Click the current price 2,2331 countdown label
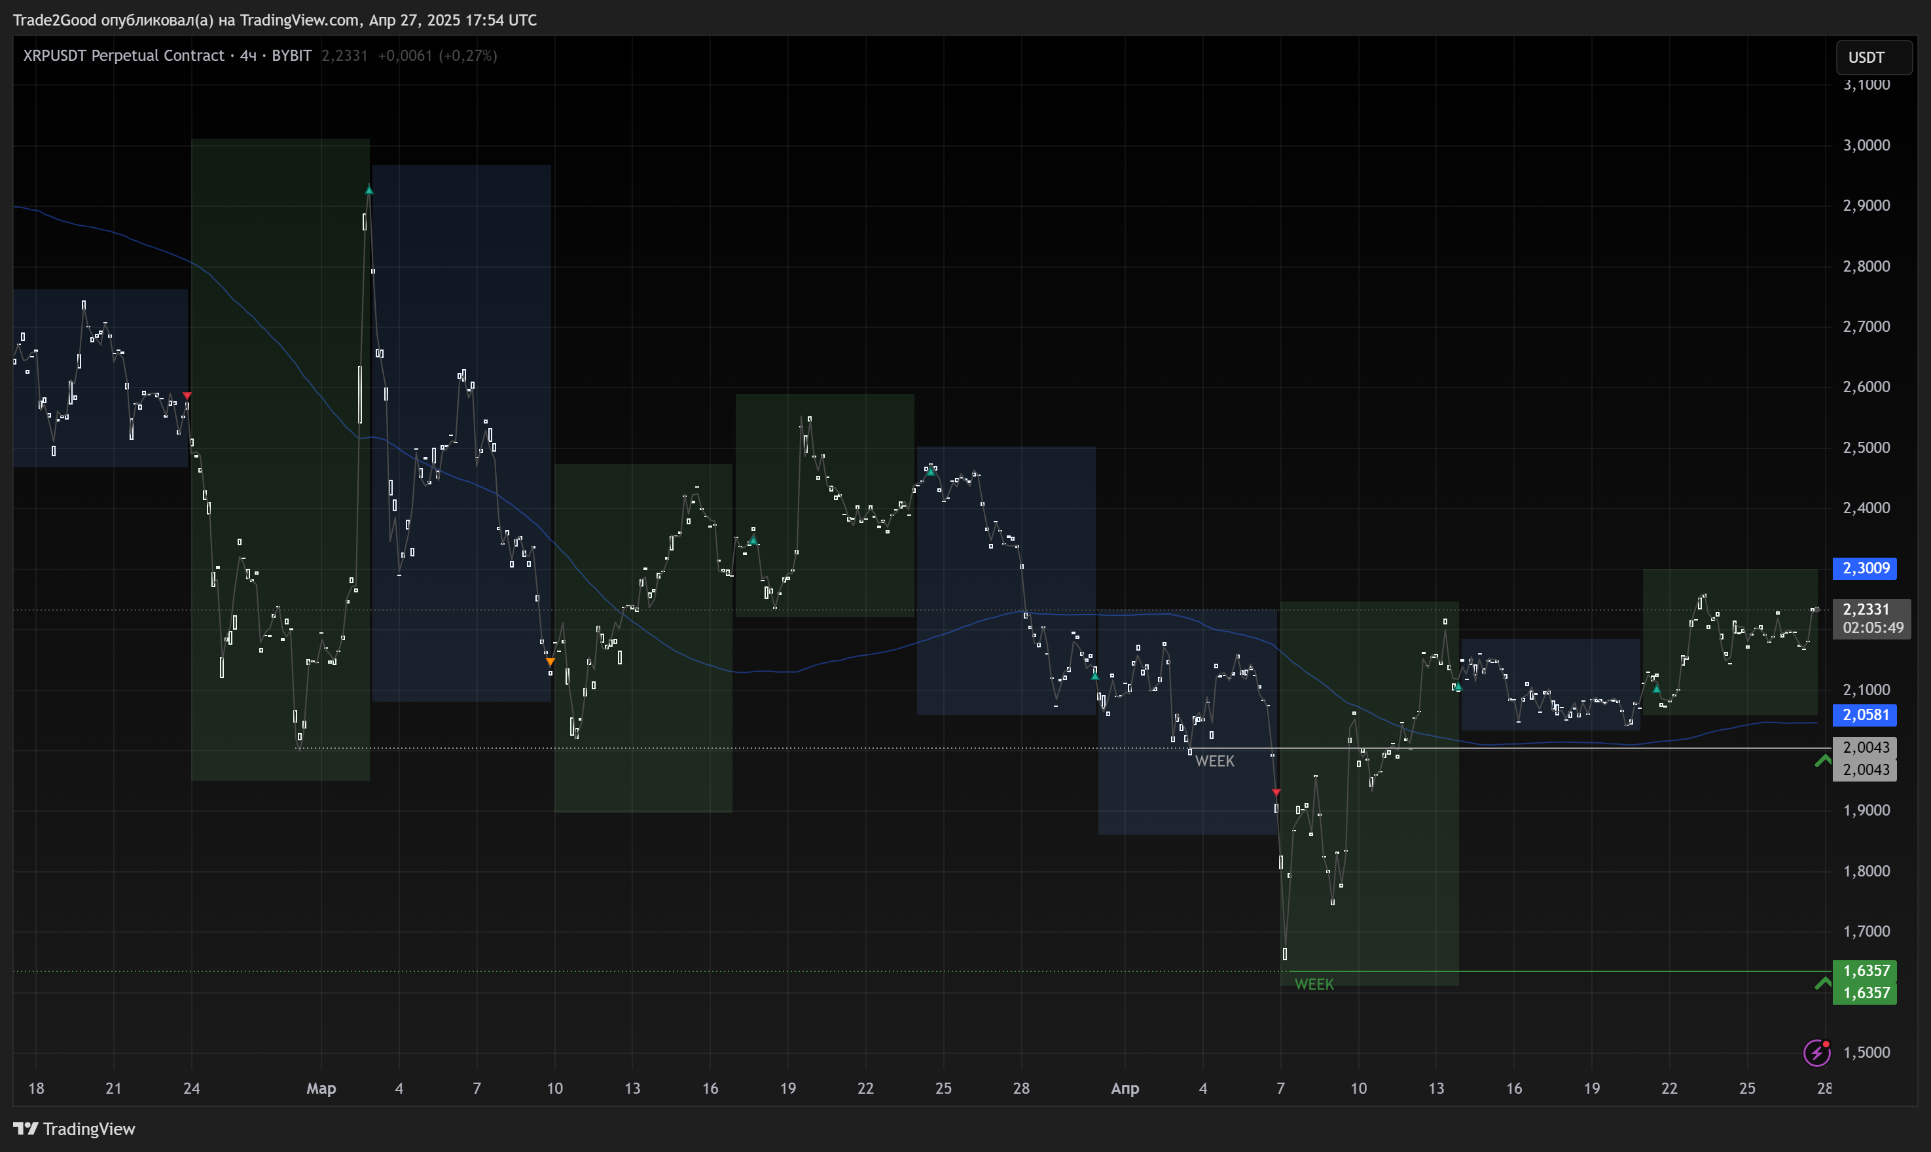Viewport: 1931px width, 1152px height. point(1871,619)
